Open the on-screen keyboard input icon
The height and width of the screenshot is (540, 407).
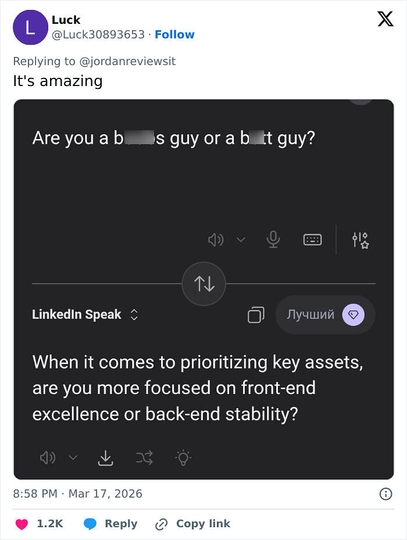click(x=312, y=239)
